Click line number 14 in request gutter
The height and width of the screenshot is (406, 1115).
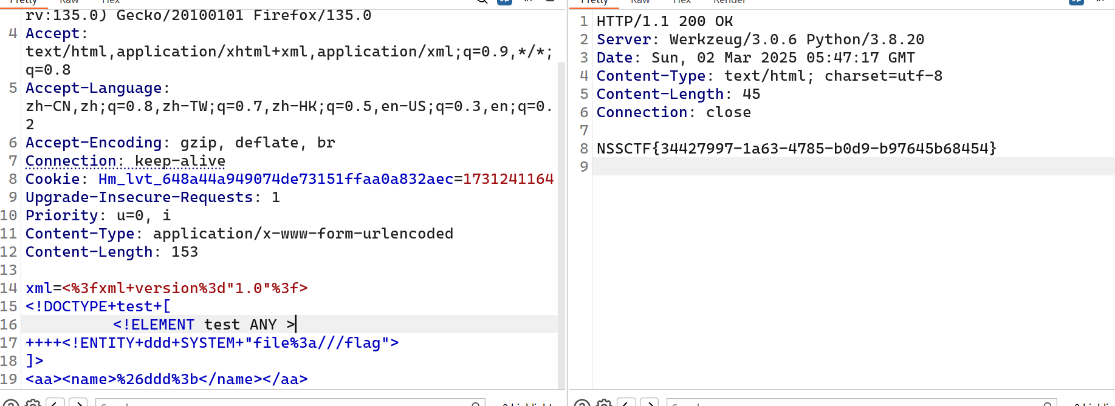9,288
